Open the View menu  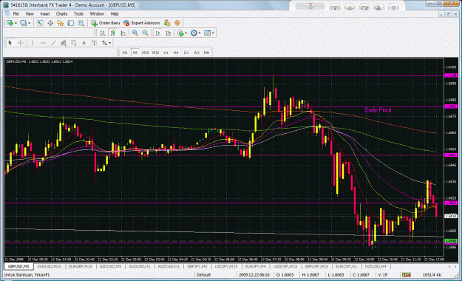(30, 14)
